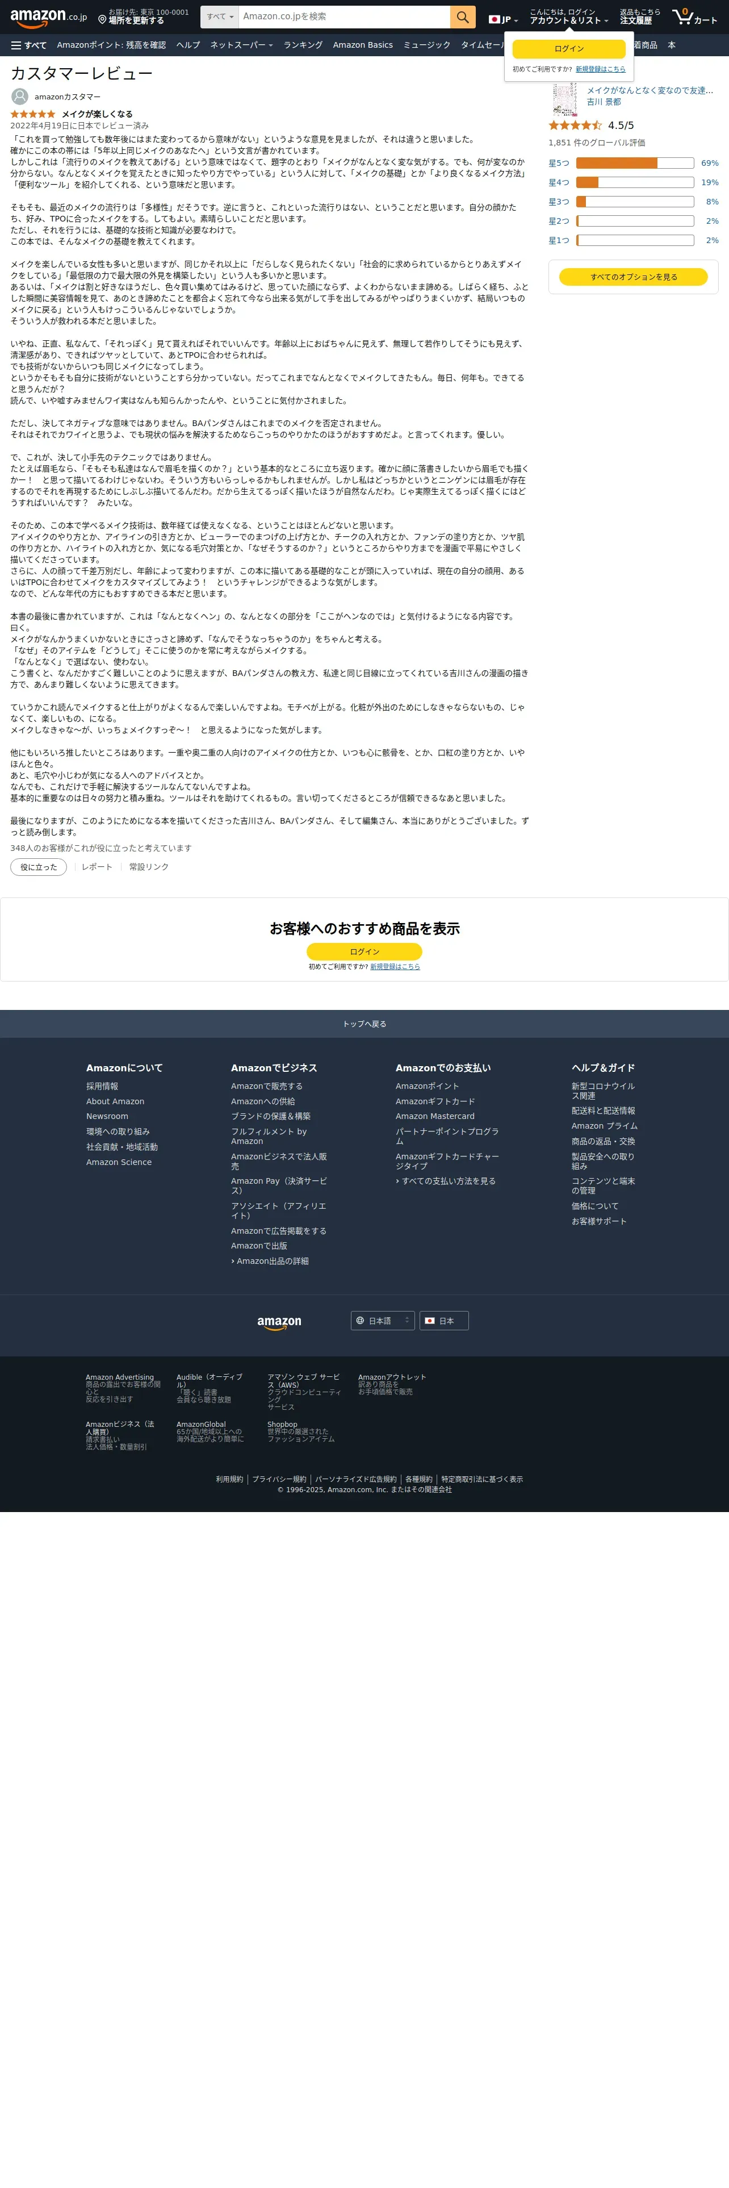Viewport: 729px width, 2188px height.
Task: Click the Amazon.co.jpを検索 search field
Action: [345, 17]
